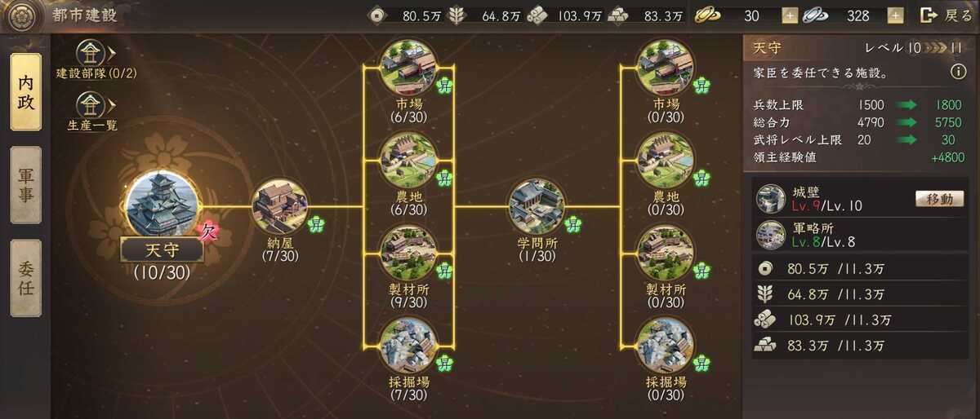Click the 移動 button beside 城壁
Screen dimensions: 980x419
(938, 198)
